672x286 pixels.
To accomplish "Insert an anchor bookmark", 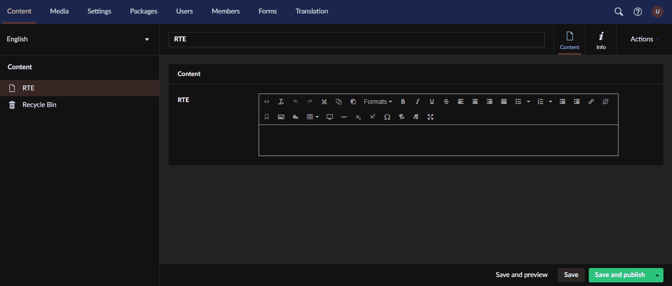I will (x=266, y=117).
